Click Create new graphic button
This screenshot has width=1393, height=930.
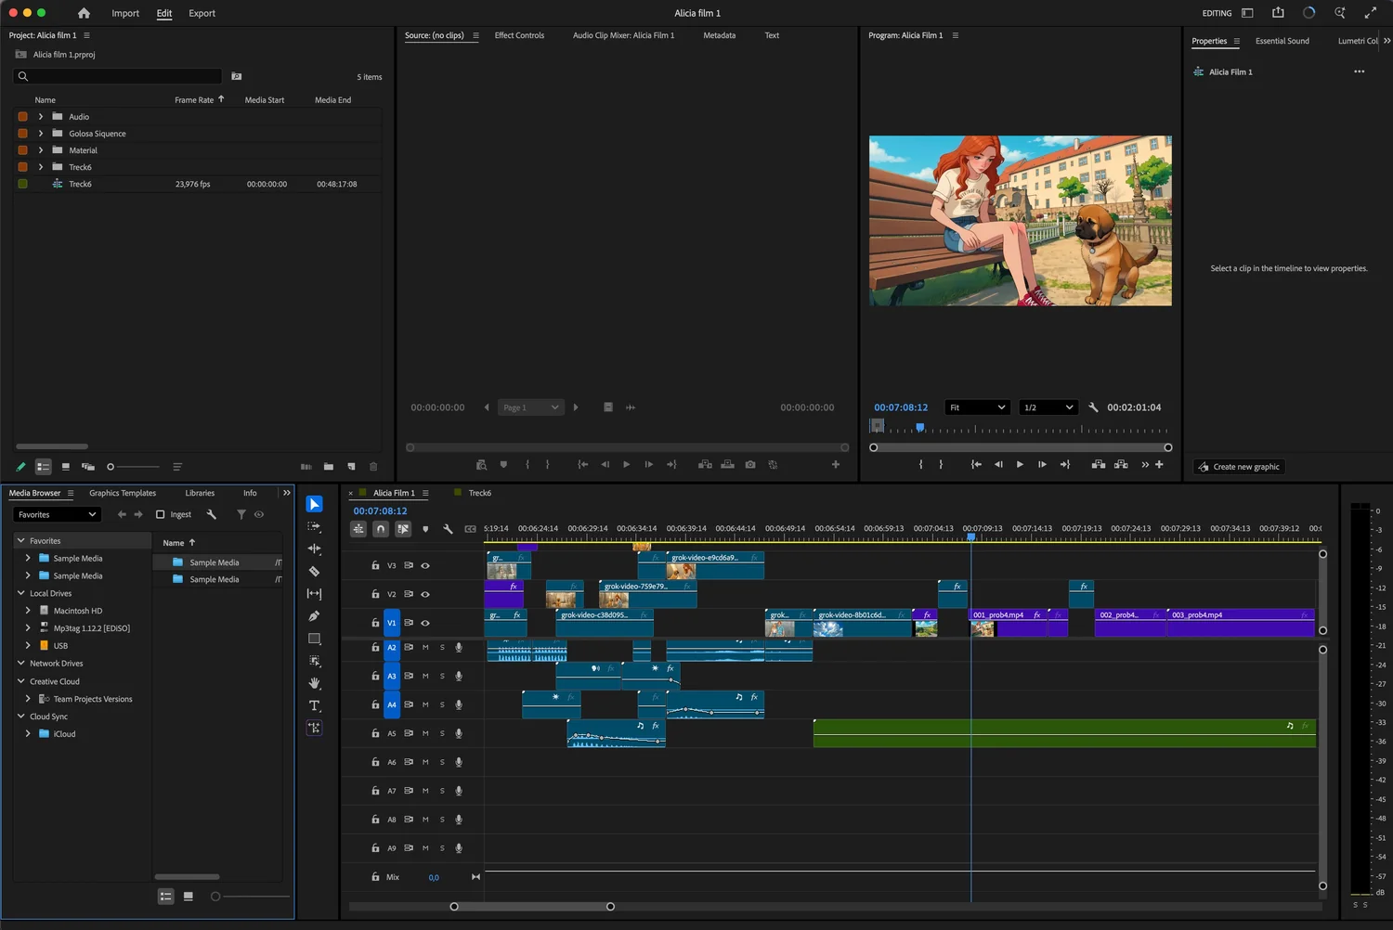click(1239, 467)
